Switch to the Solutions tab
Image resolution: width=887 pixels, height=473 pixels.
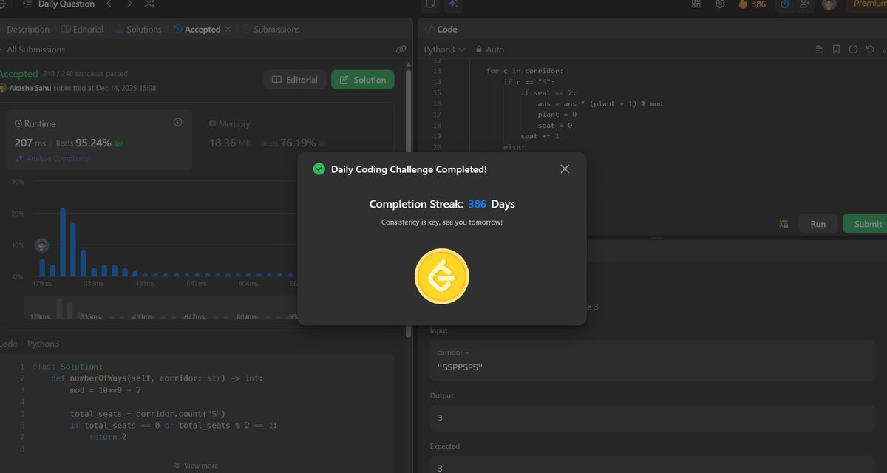(x=138, y=30)
